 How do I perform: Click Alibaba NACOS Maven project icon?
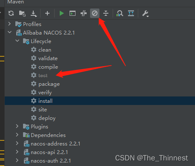pyautogui.click(x=19, y=33)
